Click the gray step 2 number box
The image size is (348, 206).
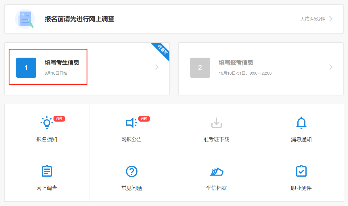click(x=200, y=67)
